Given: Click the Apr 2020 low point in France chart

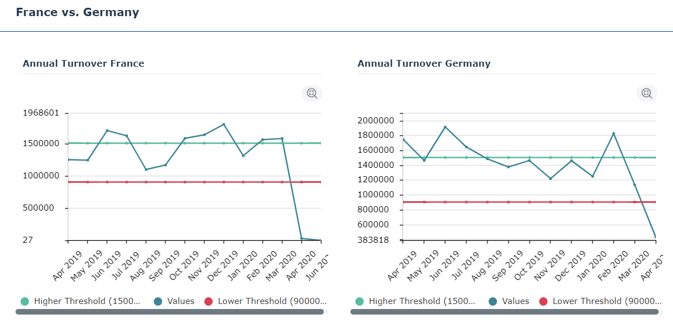Looking at the screenshot, I should tap(302, 238).
